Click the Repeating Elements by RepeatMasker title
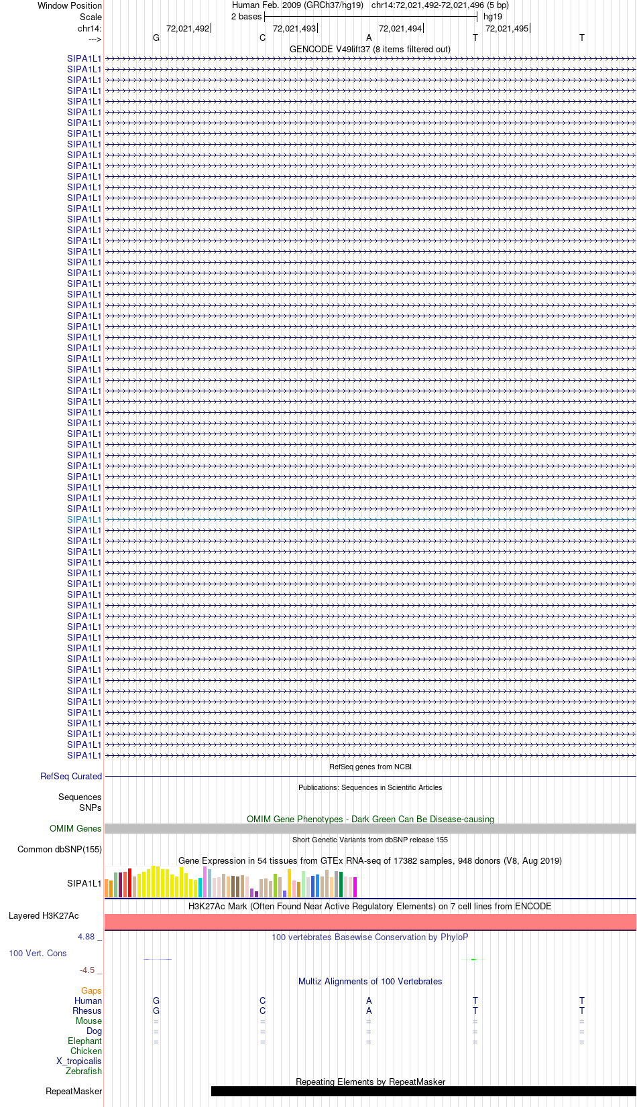The image size is (637, 1107). [370, 1082]
